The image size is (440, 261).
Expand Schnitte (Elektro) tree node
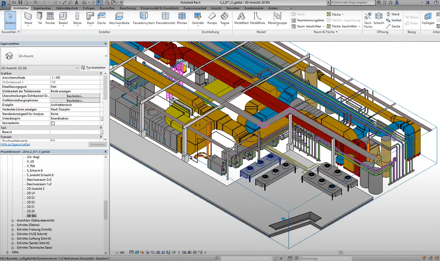(12, 225)
